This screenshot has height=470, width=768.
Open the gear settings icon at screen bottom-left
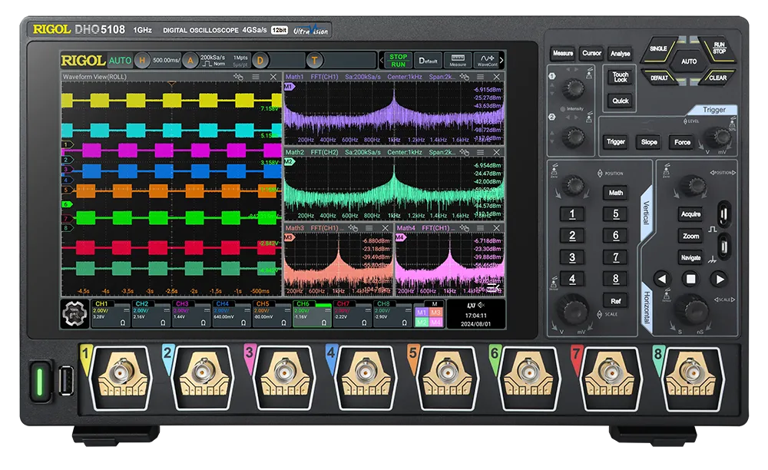click(74, 313)
